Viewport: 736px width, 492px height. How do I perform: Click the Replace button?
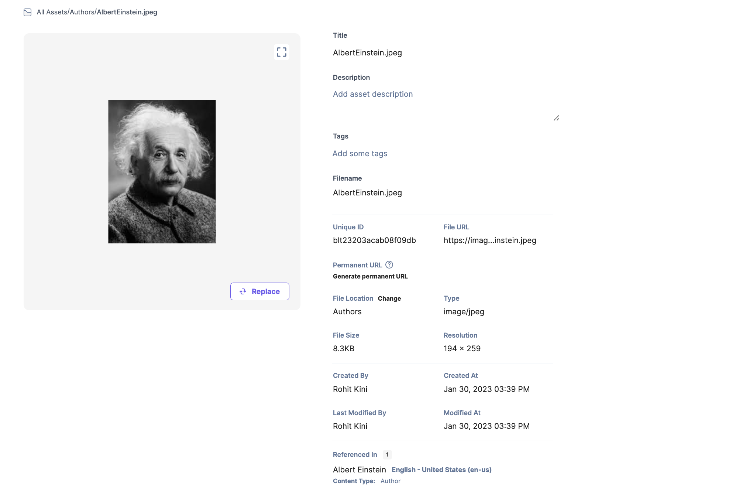(259, 291)
